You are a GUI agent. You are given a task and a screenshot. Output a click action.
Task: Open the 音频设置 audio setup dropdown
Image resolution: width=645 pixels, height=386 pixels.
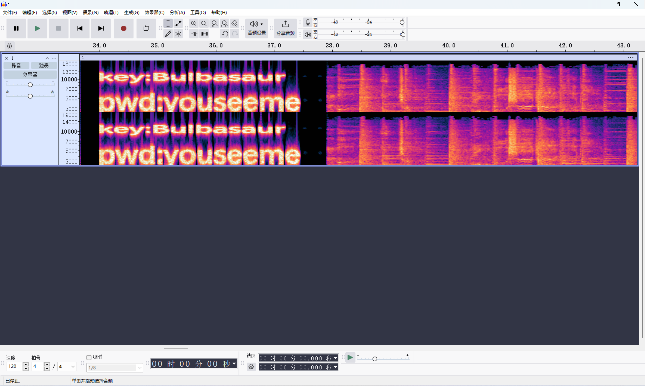(x=257, y=28)
